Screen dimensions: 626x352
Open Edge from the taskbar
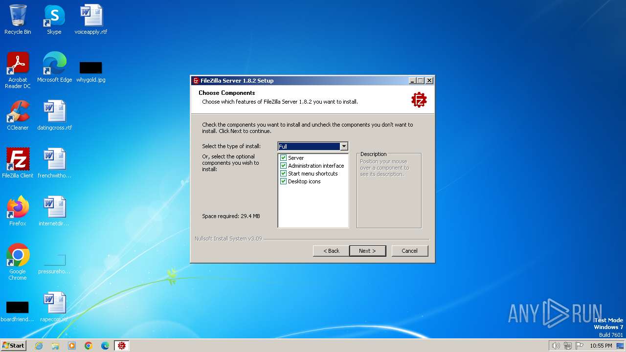pos(105,346)
